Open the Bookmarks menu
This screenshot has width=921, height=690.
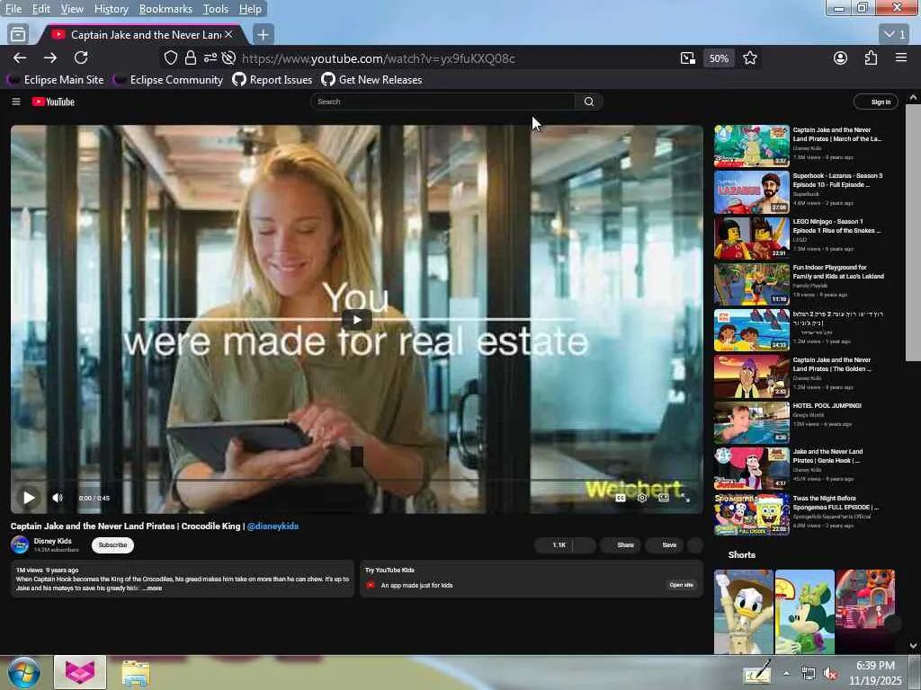[x=165, y=9]
